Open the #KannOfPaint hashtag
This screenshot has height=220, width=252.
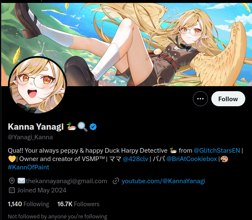pos(29,167)
